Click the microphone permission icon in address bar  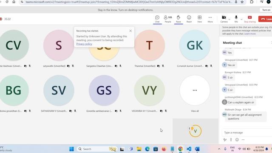coord(236,2)
